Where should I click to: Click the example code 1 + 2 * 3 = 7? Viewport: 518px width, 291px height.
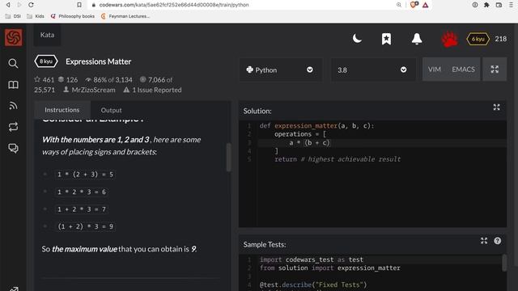[82, 209]
